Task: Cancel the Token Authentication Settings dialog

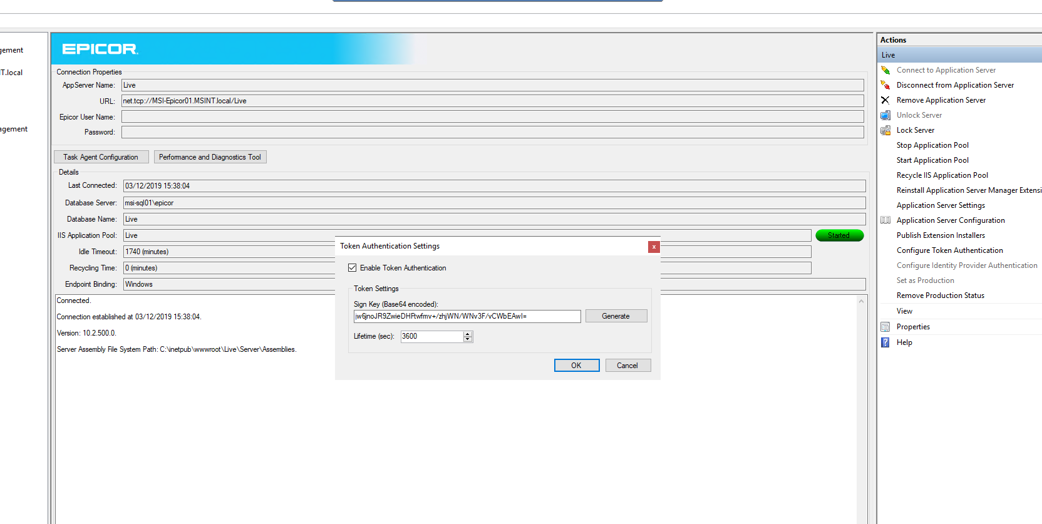Action: click(628, 366)
